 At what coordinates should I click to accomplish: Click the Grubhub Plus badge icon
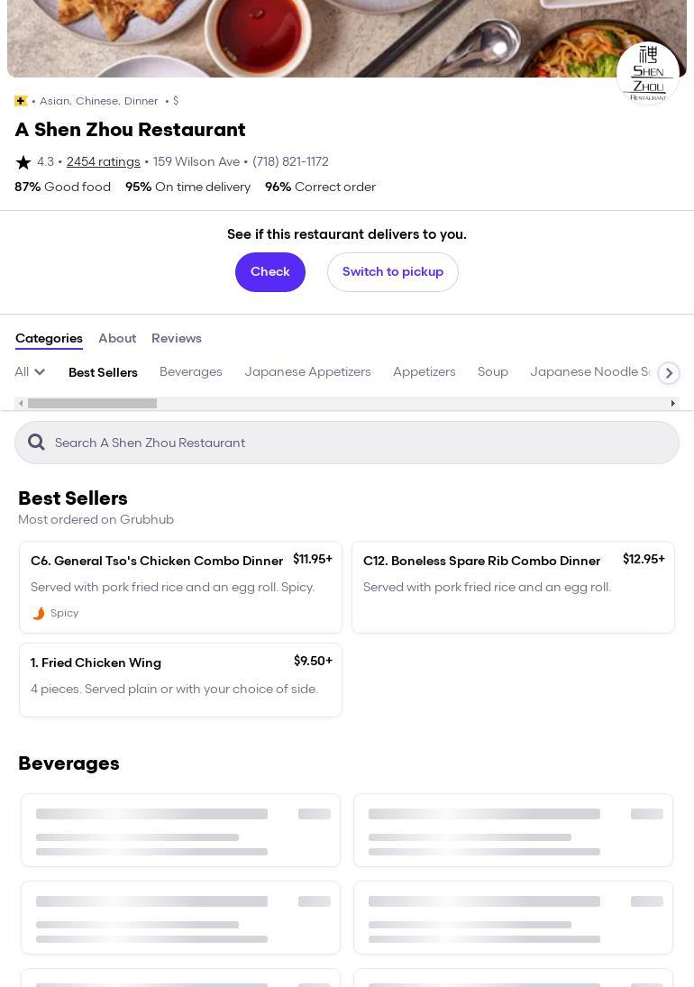(x=21, y=101)
